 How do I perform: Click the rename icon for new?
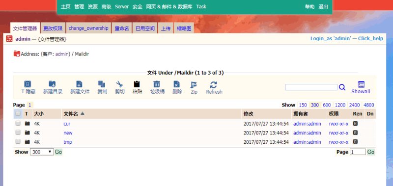(355, 133)
